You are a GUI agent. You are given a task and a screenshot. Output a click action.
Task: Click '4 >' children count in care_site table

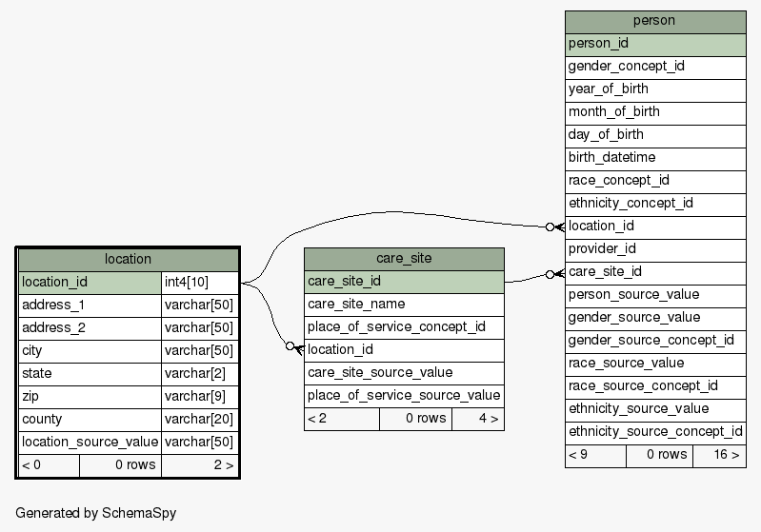click(x=489, y=419)
